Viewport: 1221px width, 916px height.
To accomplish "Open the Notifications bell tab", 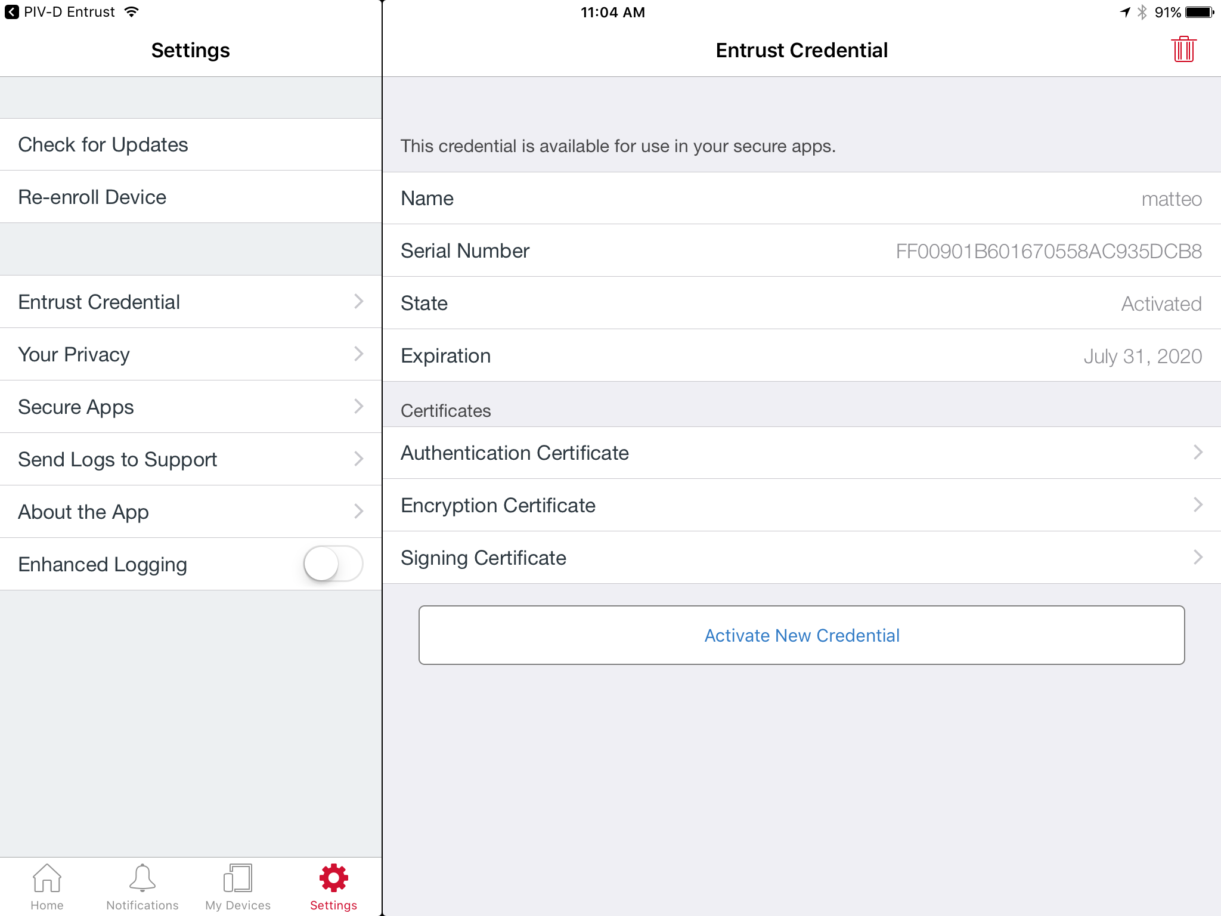I will 142,878.
